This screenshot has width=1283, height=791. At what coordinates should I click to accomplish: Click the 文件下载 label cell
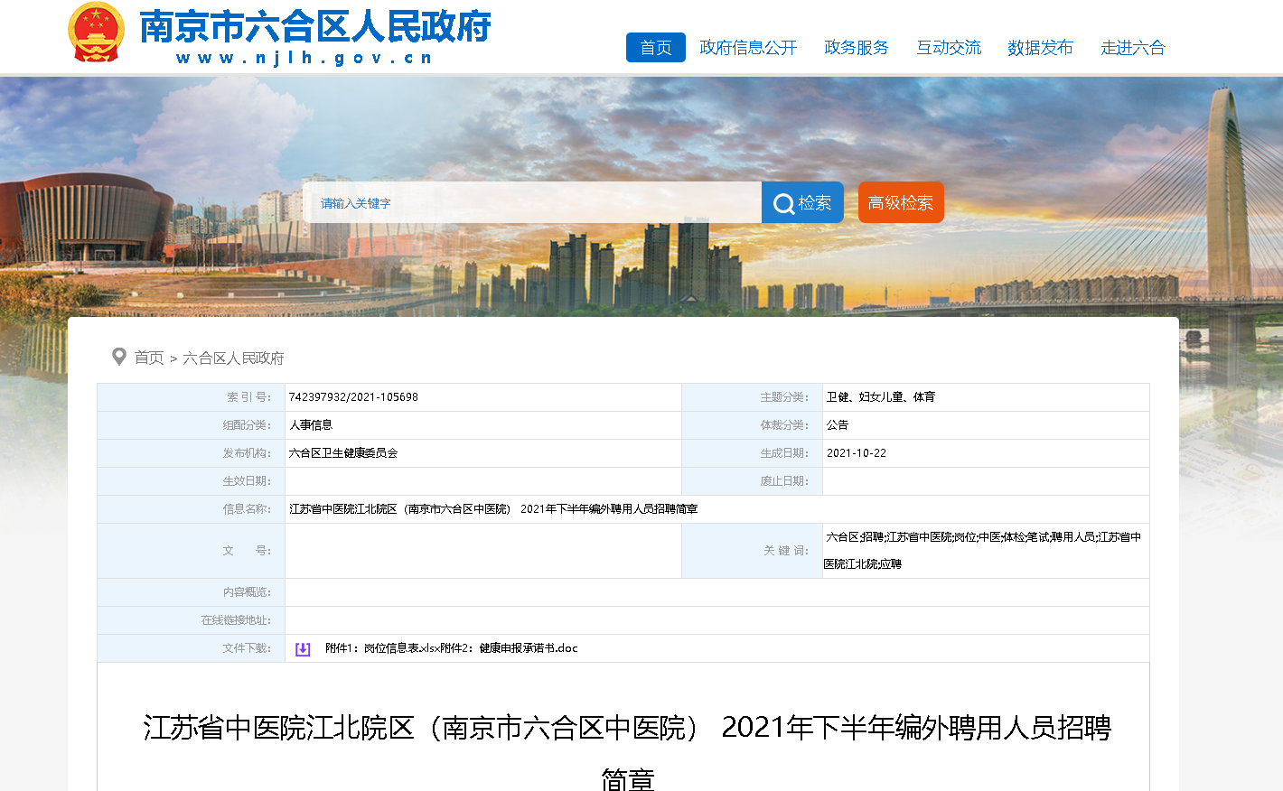pos(191,648)
